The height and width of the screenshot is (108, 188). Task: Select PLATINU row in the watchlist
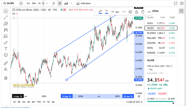[x=161, y=33]
